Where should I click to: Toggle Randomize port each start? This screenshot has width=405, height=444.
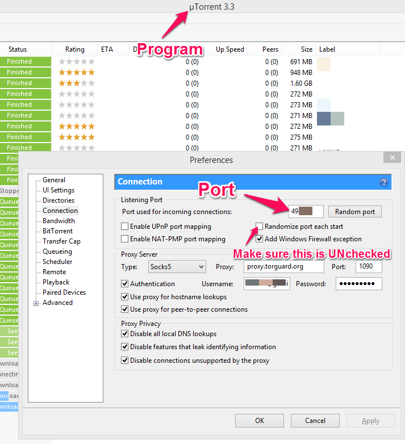pyautogui.click(x=259, y=226)
